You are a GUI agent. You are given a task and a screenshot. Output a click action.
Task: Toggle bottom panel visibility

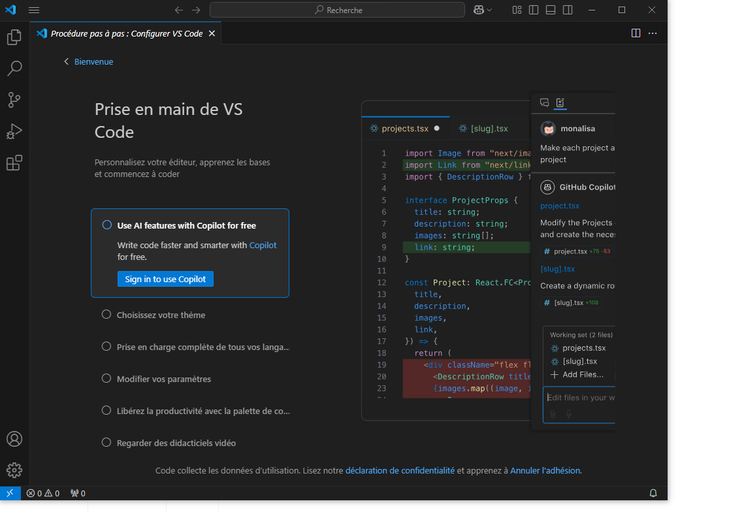click(x=551, y=10)
